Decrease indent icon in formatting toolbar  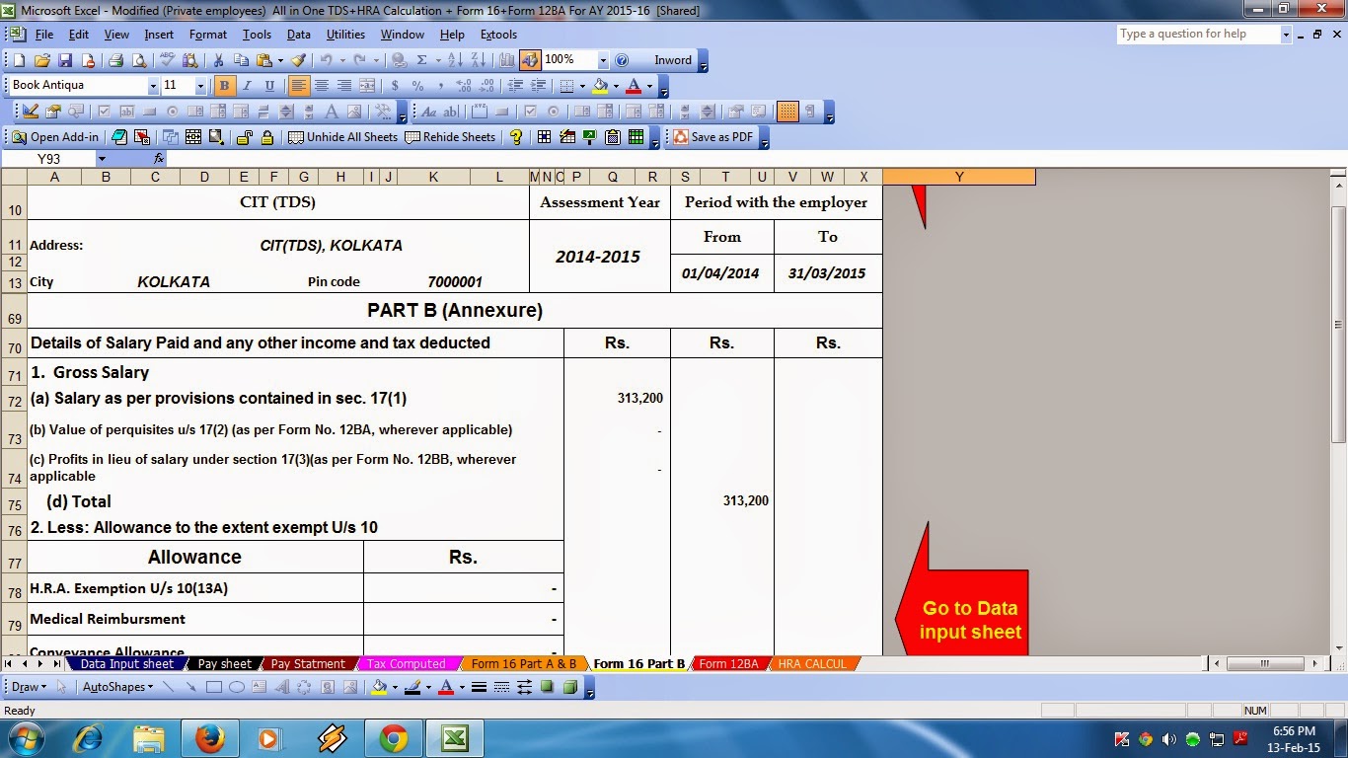[x=514, y=86]
